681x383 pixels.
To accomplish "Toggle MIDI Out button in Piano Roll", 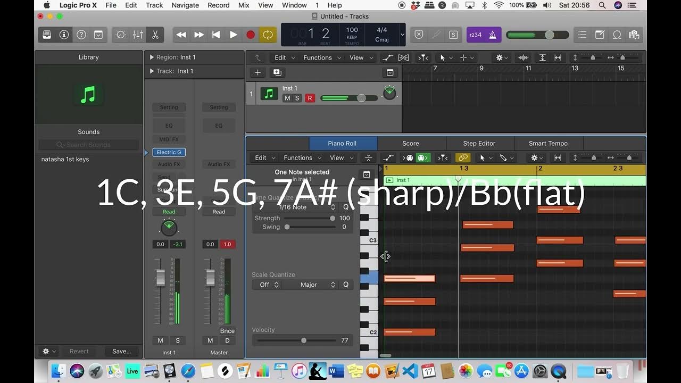I will (423, 157).
